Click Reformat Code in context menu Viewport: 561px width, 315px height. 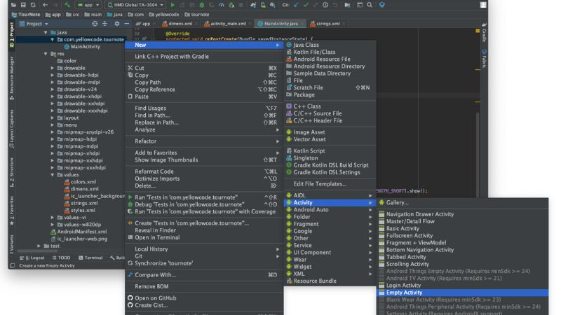tap(204, 171)
